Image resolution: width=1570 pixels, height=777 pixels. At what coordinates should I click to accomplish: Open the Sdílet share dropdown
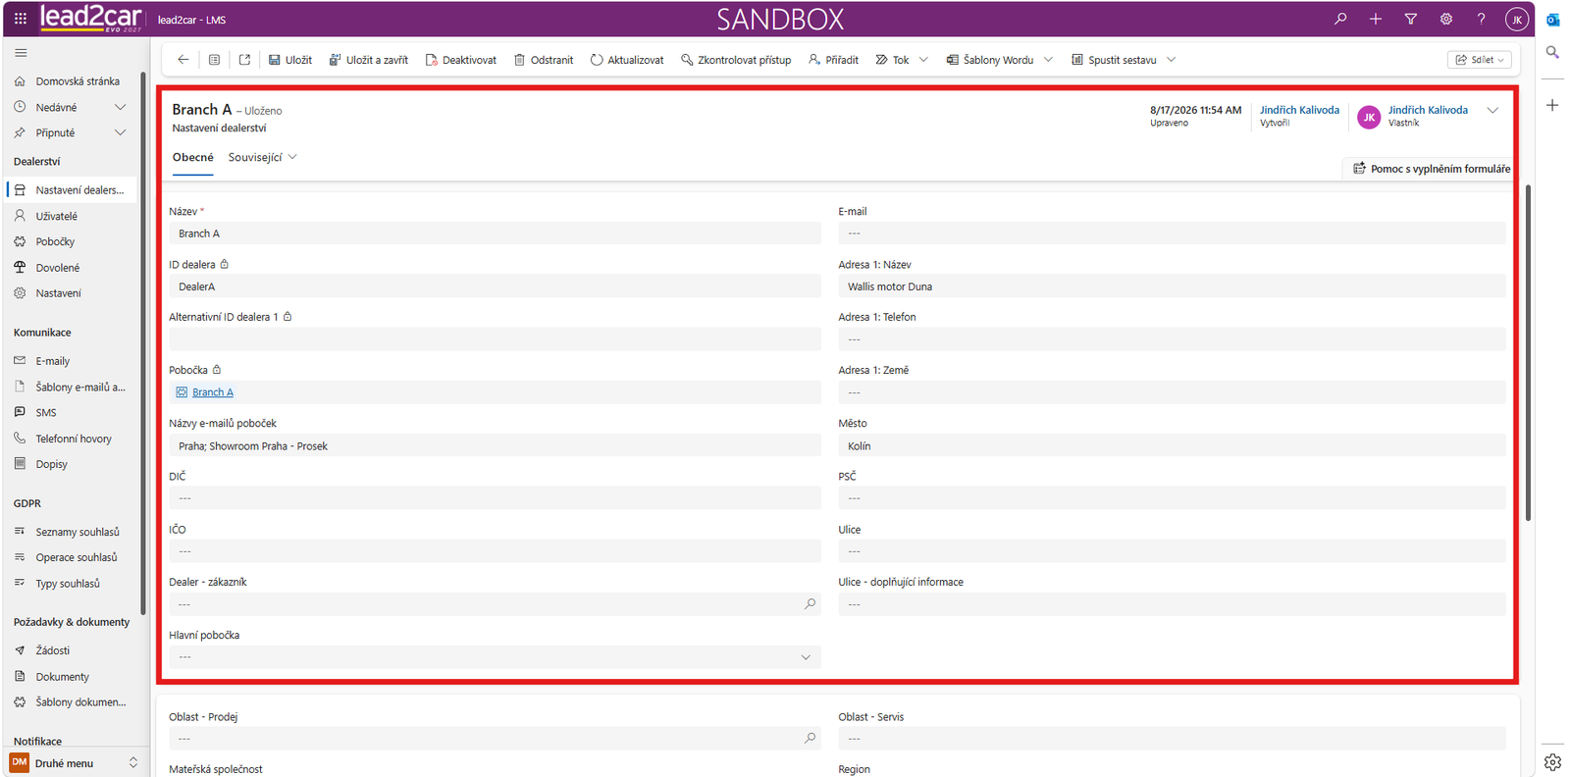coord(1480,60)
